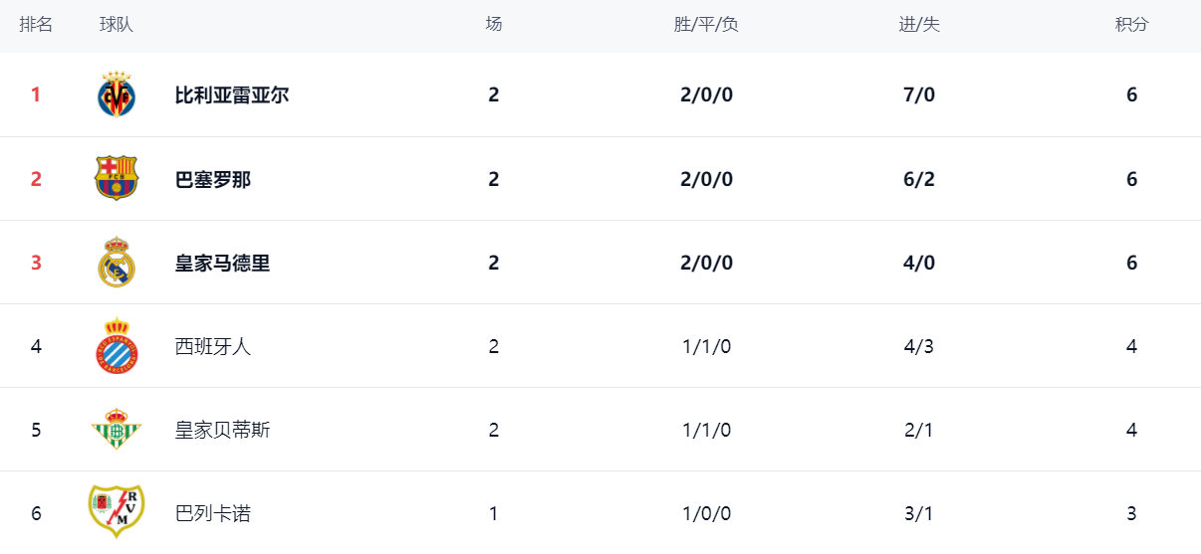Click the 排名 column header
This screenshot has height=554, width=1201.
tap(36, 25)
